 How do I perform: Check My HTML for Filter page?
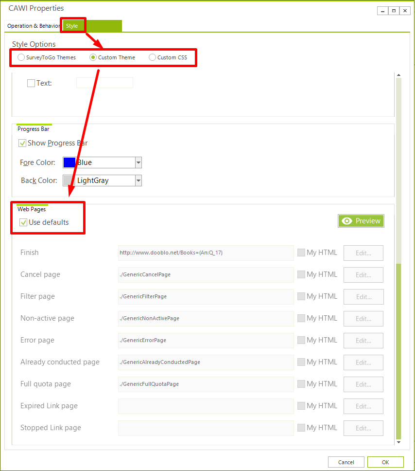click(x=301, y=296)
